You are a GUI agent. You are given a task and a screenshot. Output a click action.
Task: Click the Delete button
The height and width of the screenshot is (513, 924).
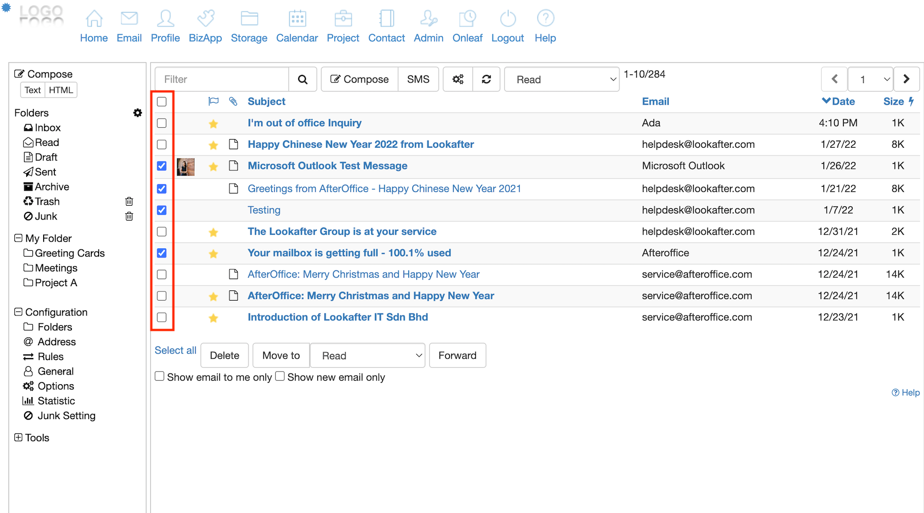click(x=224, y=356)
